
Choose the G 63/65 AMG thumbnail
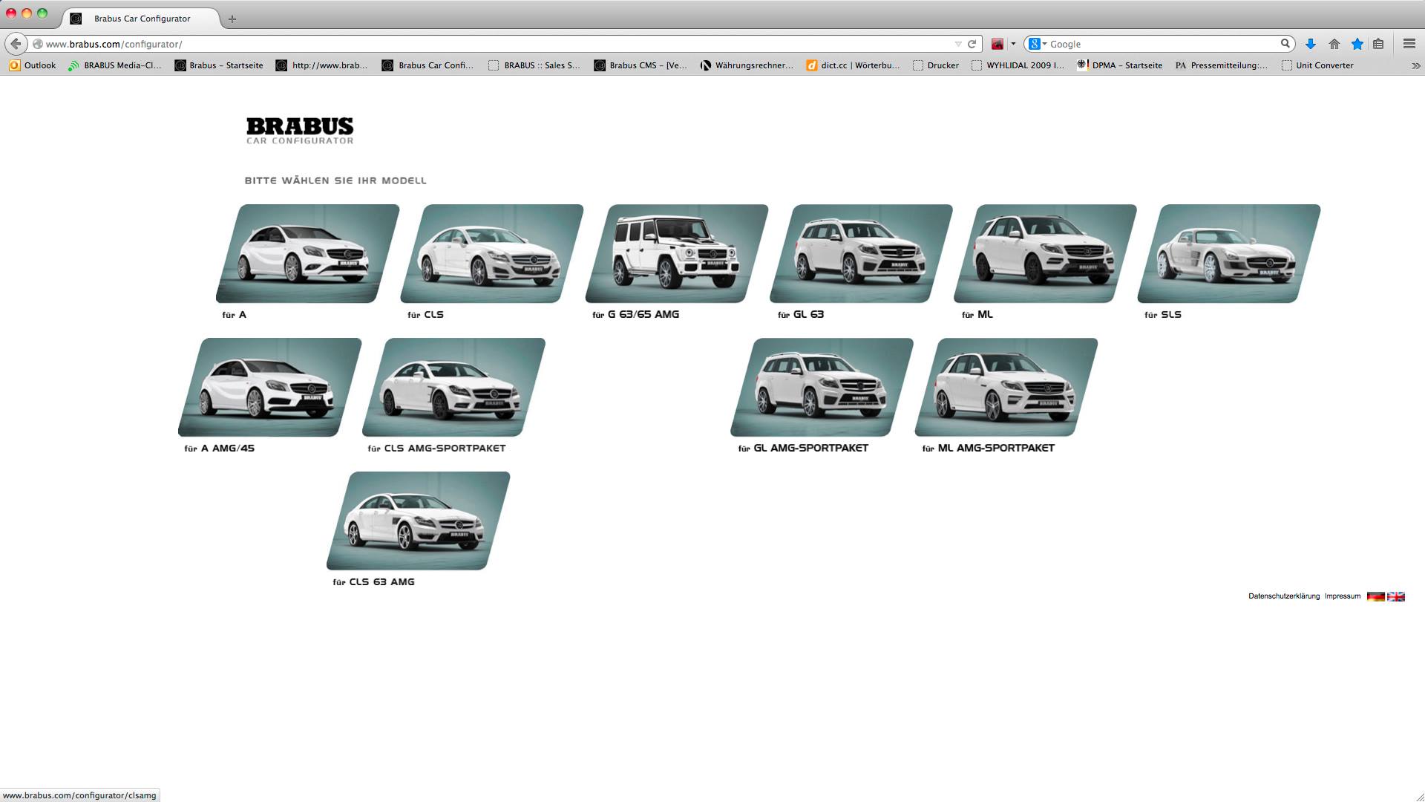(x=676, y=253)
